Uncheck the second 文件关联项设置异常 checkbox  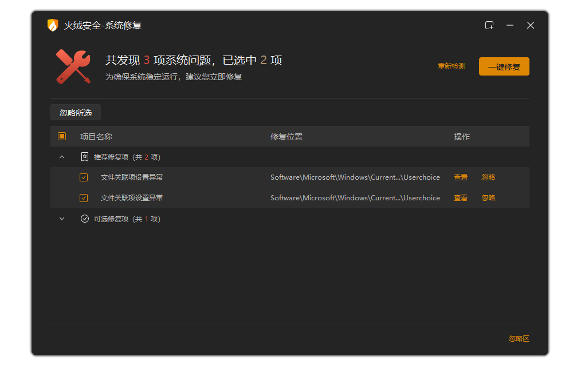84,198
